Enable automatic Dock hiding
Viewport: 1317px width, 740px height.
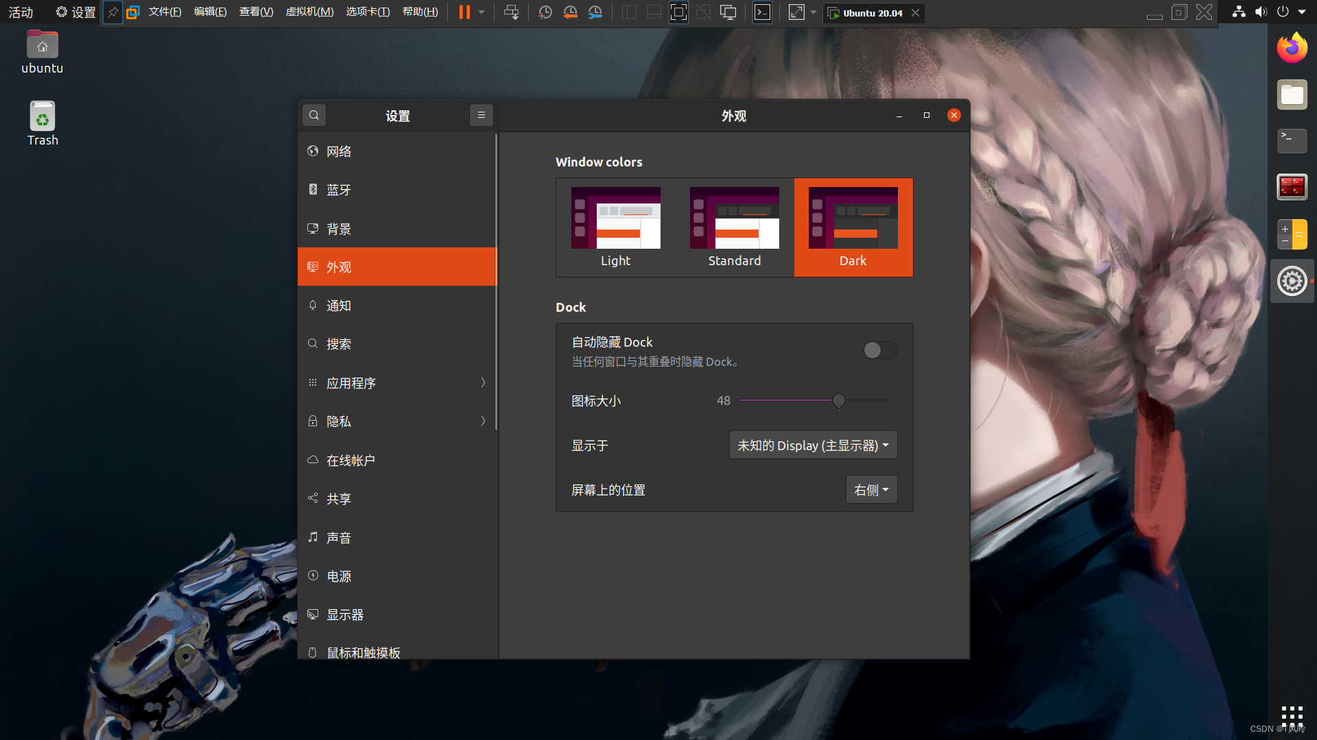(x=880, y=350)
